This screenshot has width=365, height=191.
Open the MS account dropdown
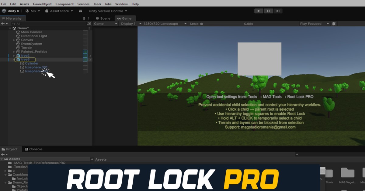click(33, 11)
